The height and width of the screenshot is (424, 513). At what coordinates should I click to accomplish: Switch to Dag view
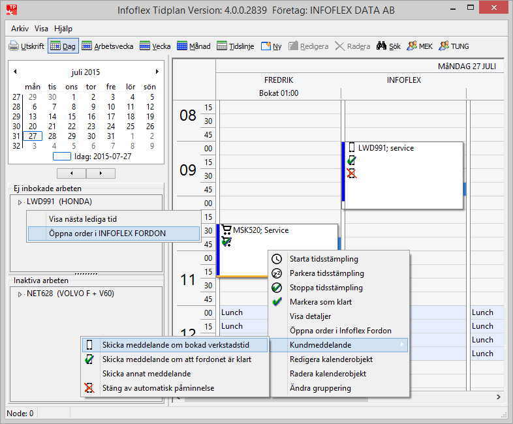coord(63,46)
